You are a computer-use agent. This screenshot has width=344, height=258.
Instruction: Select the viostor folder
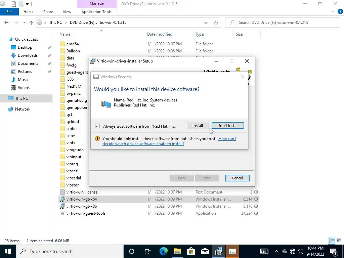click(x=73, y=185)
